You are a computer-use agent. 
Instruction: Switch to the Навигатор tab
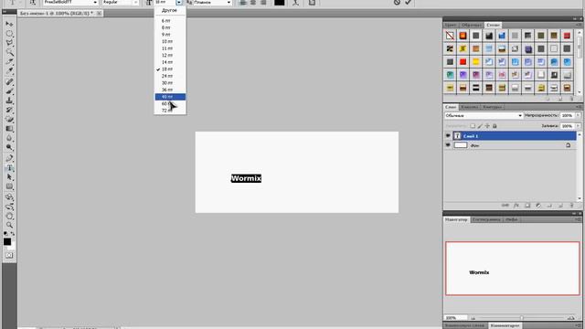(x=456, y=219)
